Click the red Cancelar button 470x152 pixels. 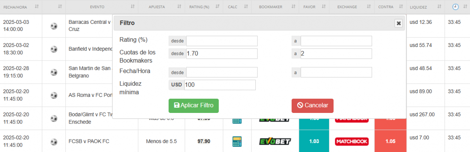(x=313, y=106)
